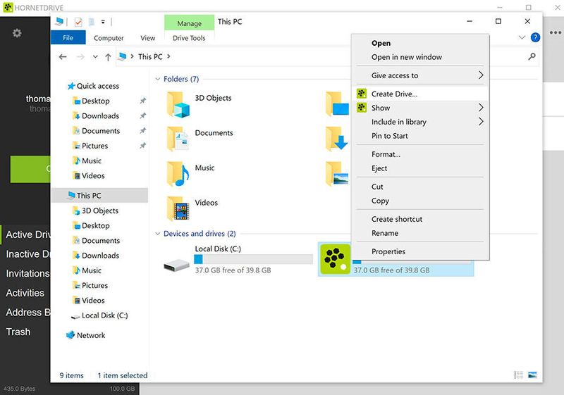Image resolution: width=564 pixels, height=395 pixels.
Task: Expand the Include in library submenu arrow
Action: 481,121
